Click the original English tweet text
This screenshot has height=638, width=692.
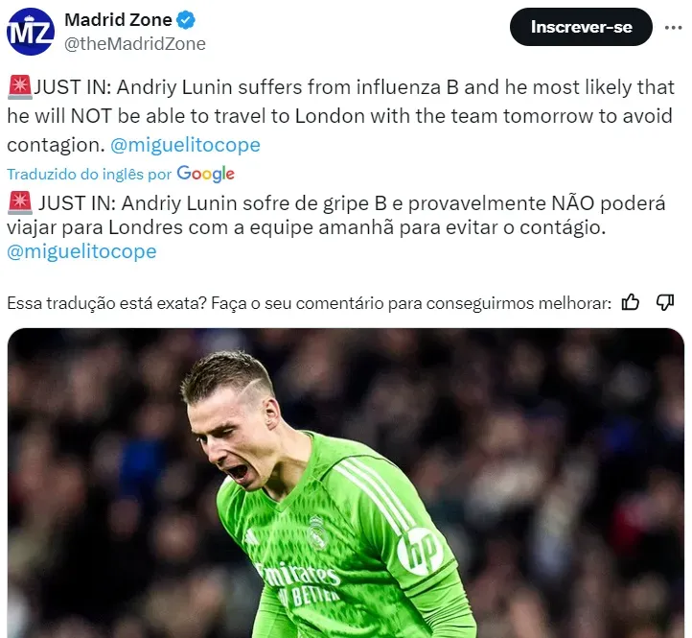point(340,116)
